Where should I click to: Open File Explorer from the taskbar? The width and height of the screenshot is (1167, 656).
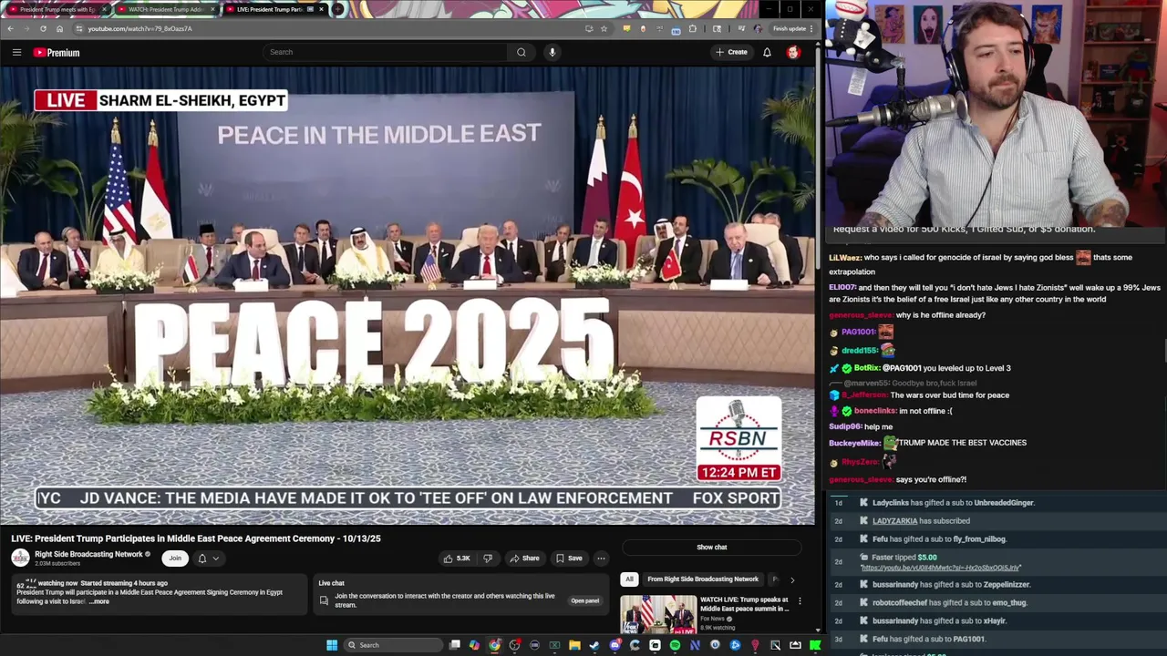(x=574, y=645)
